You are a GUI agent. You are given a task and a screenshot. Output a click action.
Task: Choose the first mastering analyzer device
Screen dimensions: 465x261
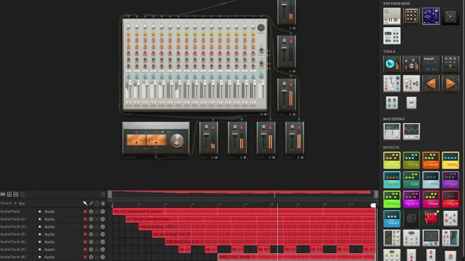click(392, 132)
